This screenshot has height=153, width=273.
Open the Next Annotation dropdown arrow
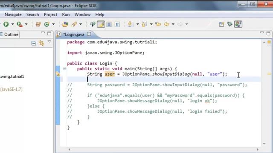point(137,24)
